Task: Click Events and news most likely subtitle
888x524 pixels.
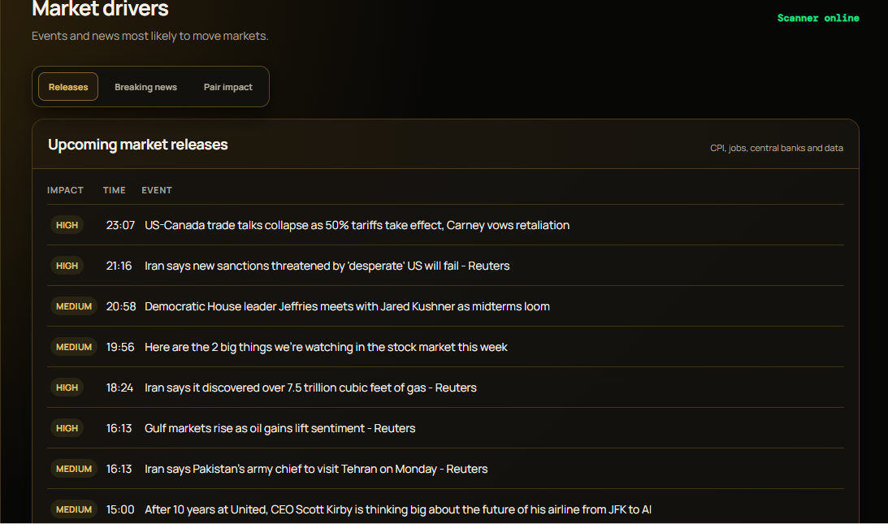Action: pyautogui.click(x=150, y=36)
